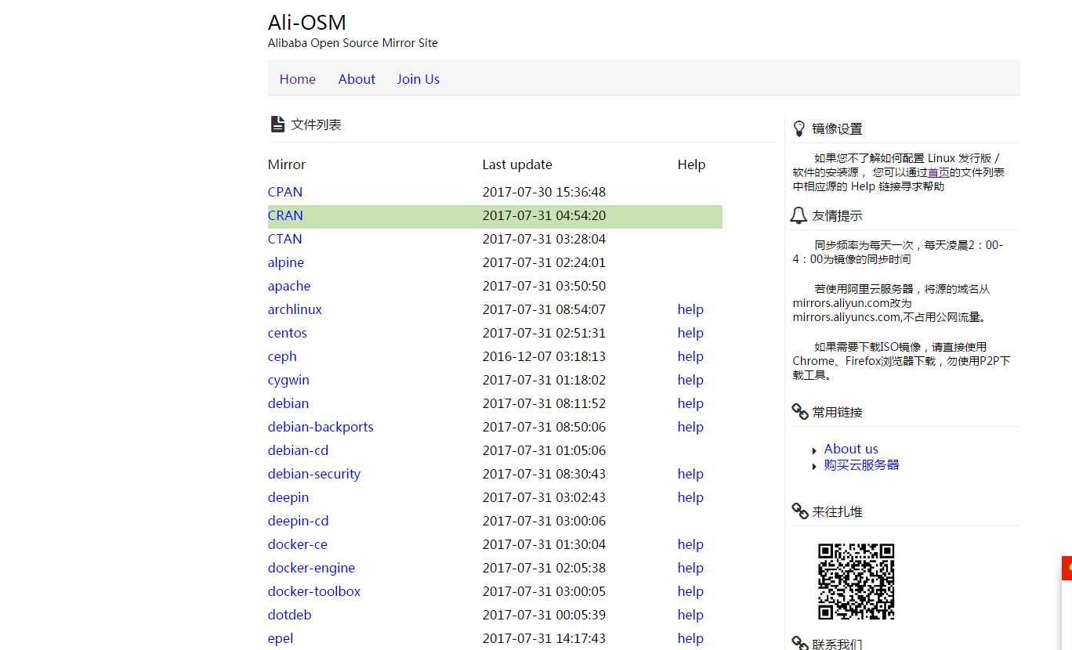
Task: Click help link in dotdeb row
Action: click(x=690, y=615)
